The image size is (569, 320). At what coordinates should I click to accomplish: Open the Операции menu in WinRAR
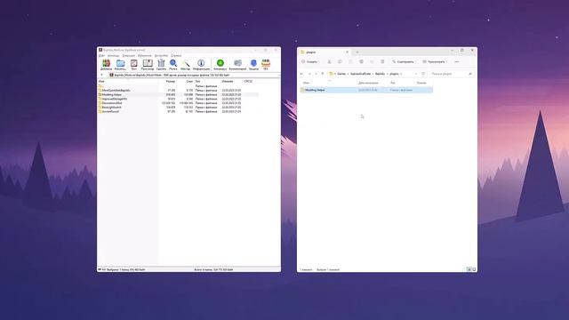(x=128, y=55)
